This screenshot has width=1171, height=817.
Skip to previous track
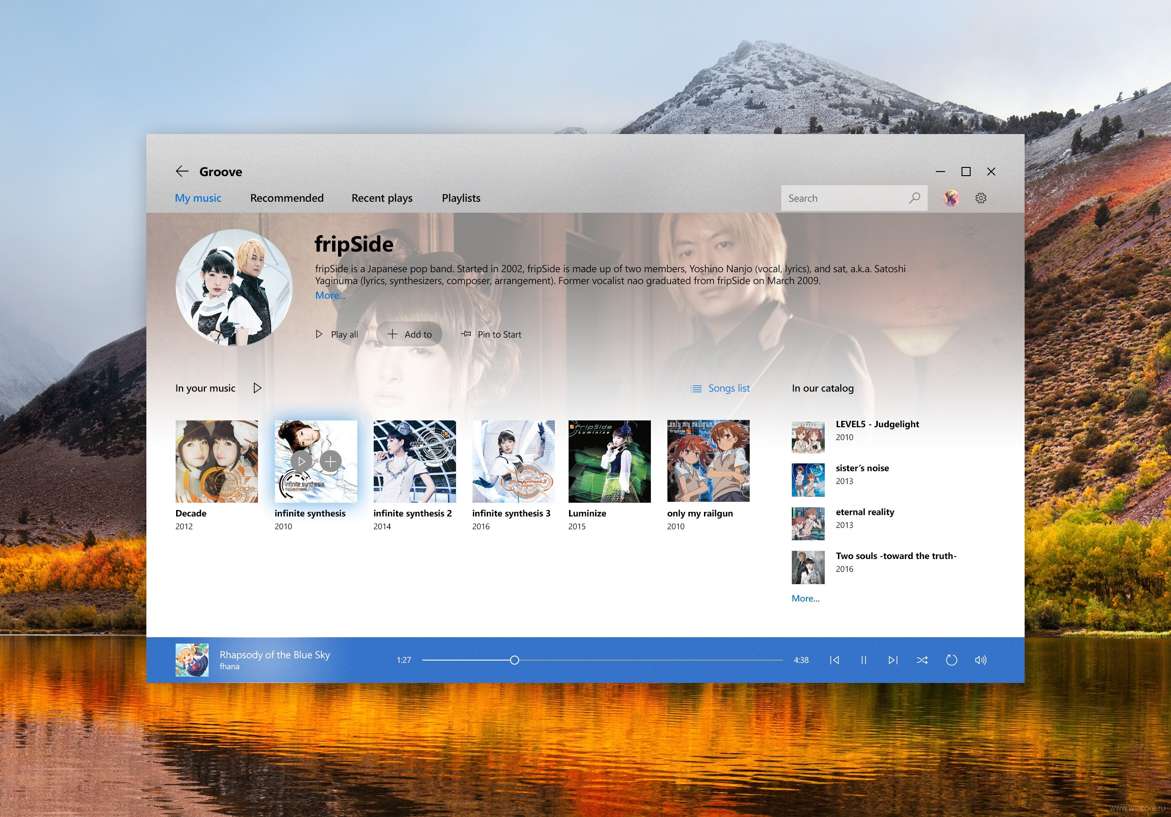(834, 660)
